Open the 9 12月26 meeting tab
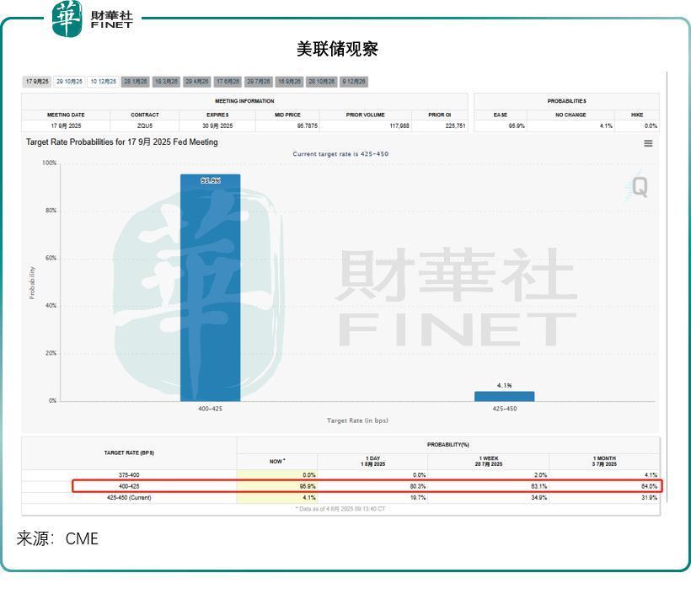The image size is (691, 589). coord(353,82)
